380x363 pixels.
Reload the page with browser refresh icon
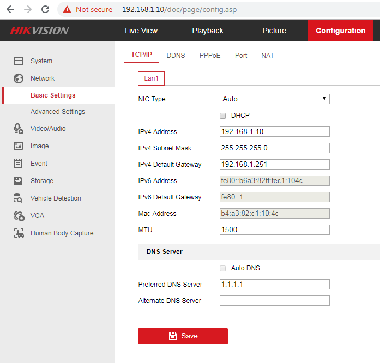point(45,9)
